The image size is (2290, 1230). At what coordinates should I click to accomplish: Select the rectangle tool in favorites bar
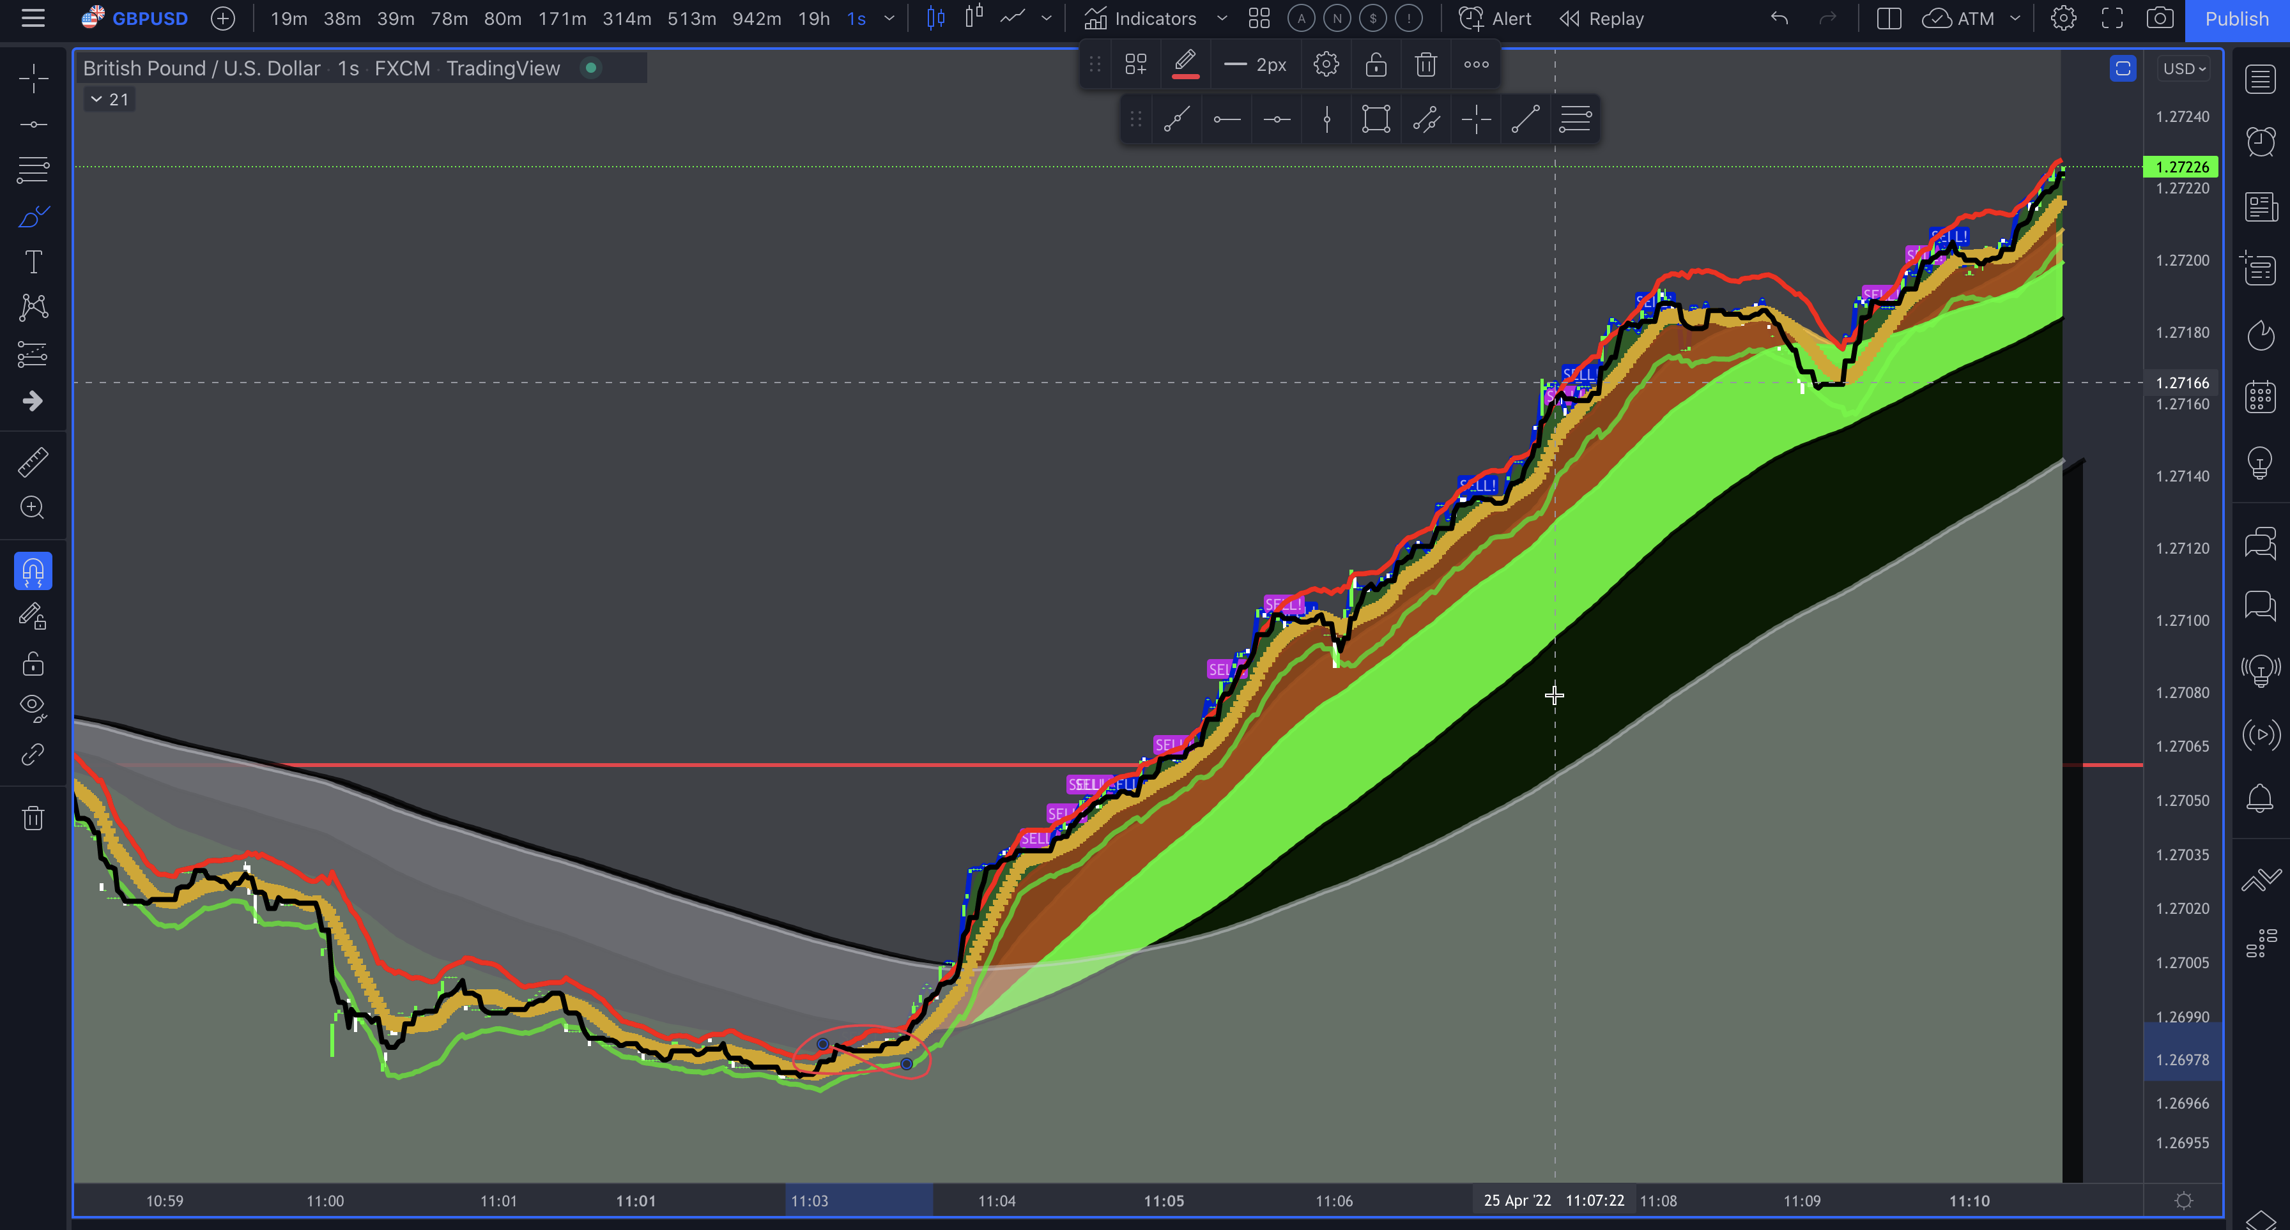pyautogui.click(x=1375, y=119)
